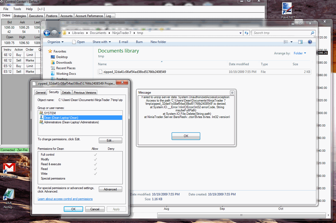Image resolution: width=336 pixels, height=223 pixels.
Task: Open Organize dropdown menu
Action: click(56, 42)
